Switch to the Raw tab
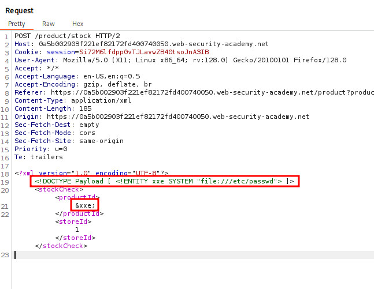Viewport: 374px width, 289px height. (x=49, y=24)
